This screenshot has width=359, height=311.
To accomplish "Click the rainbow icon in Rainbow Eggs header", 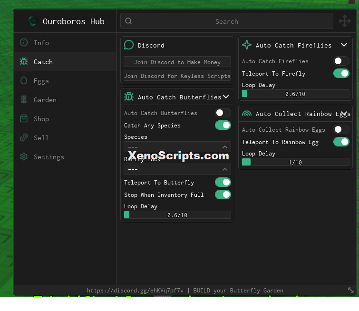I will 247,113.
